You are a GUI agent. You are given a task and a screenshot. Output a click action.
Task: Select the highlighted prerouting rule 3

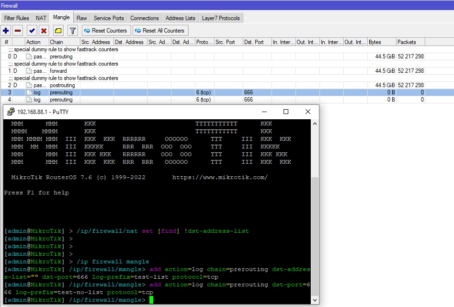(x=144, y=92)
